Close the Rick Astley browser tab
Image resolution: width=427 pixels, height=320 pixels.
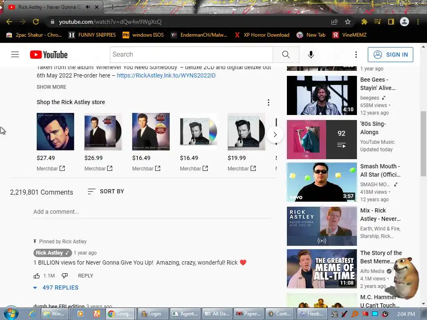[97, 7]
